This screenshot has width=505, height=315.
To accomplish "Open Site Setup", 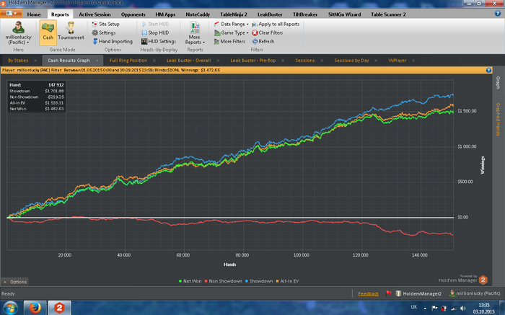I will tap(105, 24).
